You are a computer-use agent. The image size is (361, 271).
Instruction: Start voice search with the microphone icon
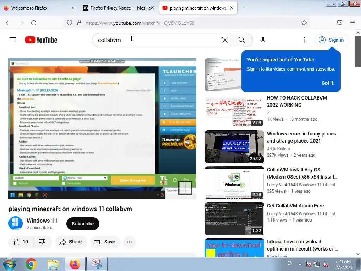[x=263, y=40]
